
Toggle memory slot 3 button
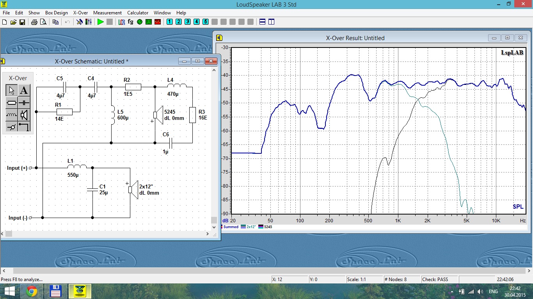tap(187, 22)
